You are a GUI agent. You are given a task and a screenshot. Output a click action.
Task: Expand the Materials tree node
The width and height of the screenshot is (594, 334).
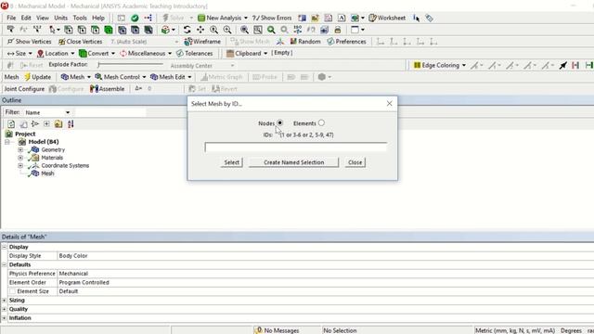click(x=20, y=158)
